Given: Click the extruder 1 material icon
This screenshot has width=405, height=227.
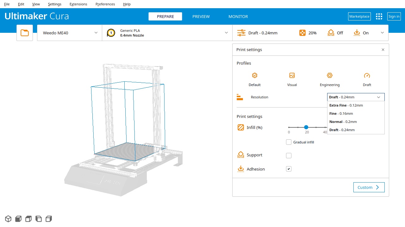Looking at the screenshot, I should click(111, 33).
